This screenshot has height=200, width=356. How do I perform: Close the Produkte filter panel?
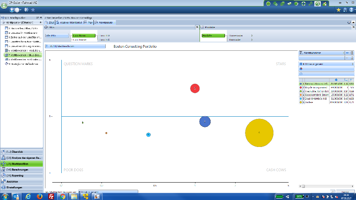pyautogui.click(x=353, y=27)
